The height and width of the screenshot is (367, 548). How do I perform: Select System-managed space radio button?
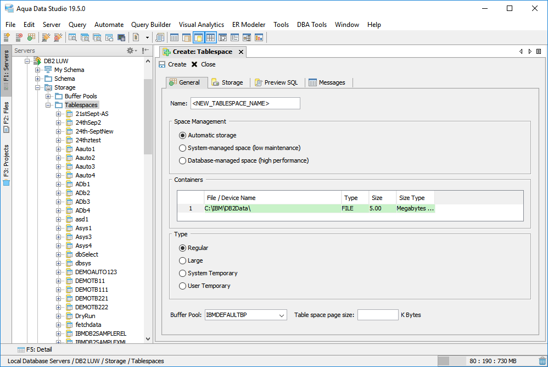point(182,148)
